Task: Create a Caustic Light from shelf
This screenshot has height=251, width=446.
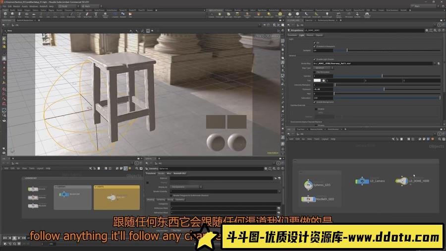Action: pos(306,14)
